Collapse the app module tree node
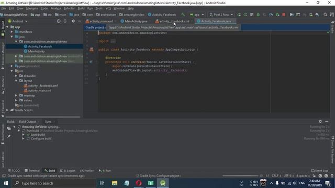335x188 pixels. (7, 27)
